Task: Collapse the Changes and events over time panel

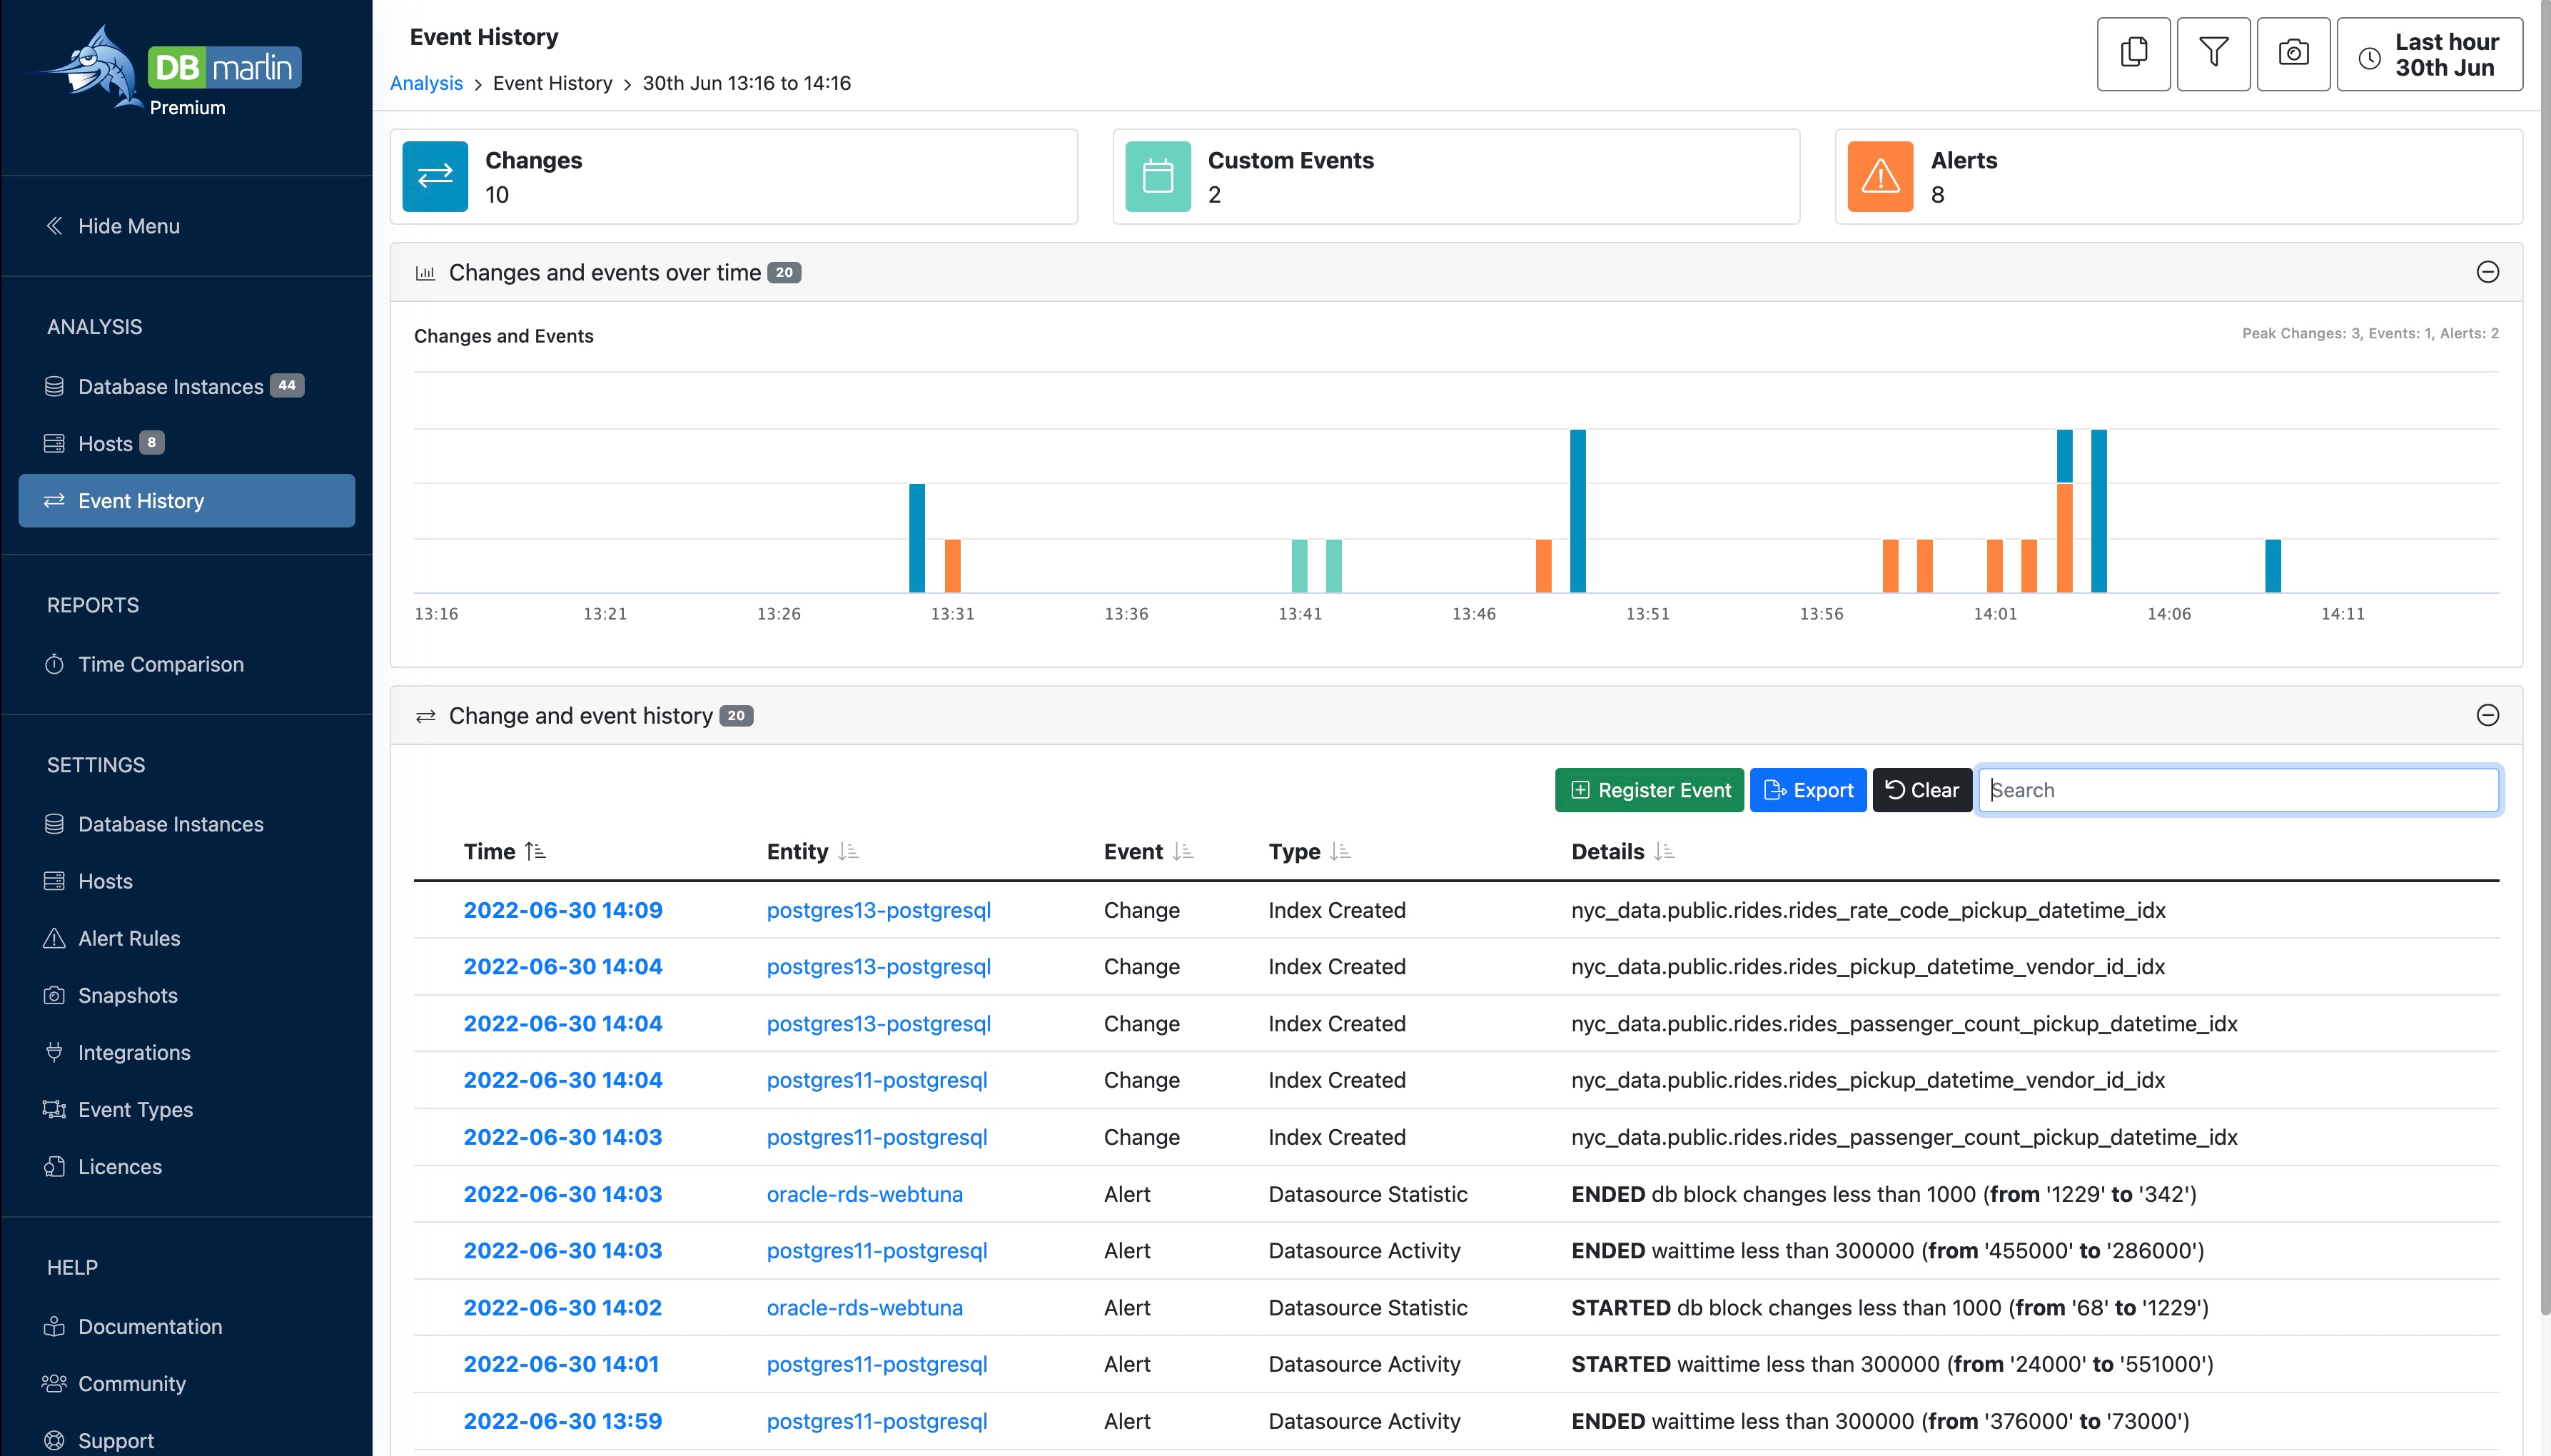Action: pos(2487,272)
